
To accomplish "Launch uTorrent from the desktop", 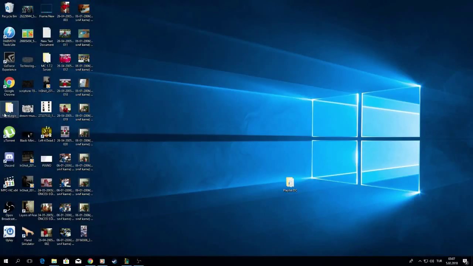I will point(9,134).
